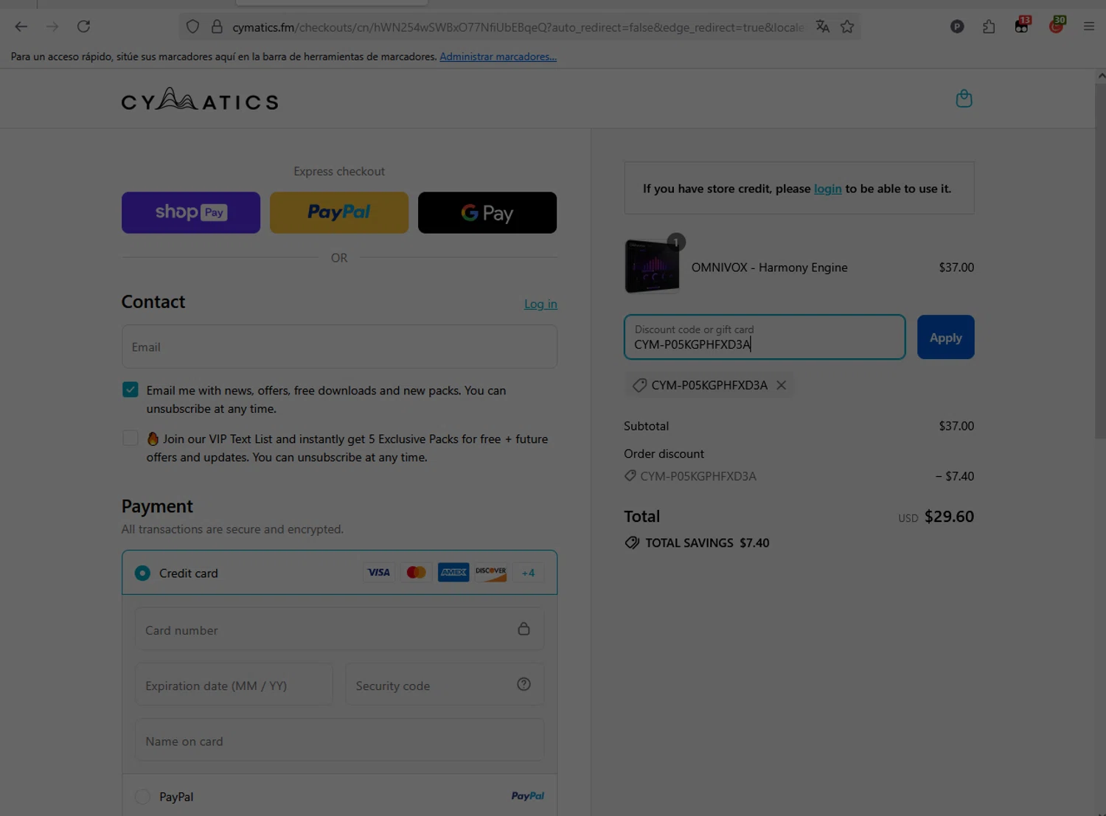Open the browser hamburger menu
The height and width of the screenshot is (816, 1106).
tap(1089, 27)
